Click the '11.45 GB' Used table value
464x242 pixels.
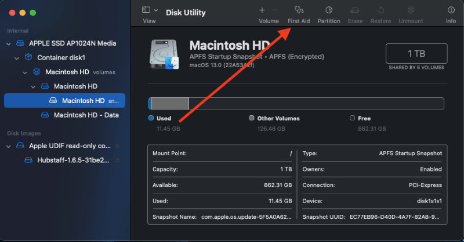click(x=280, y=201)
